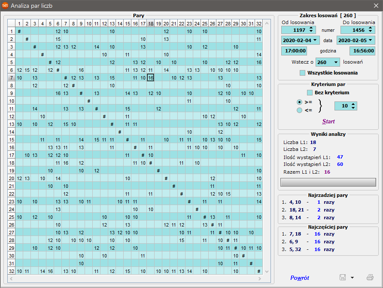The image size is (383, 288).
Task: Increase the Do losowania number 1456
Action: (370, 28)
